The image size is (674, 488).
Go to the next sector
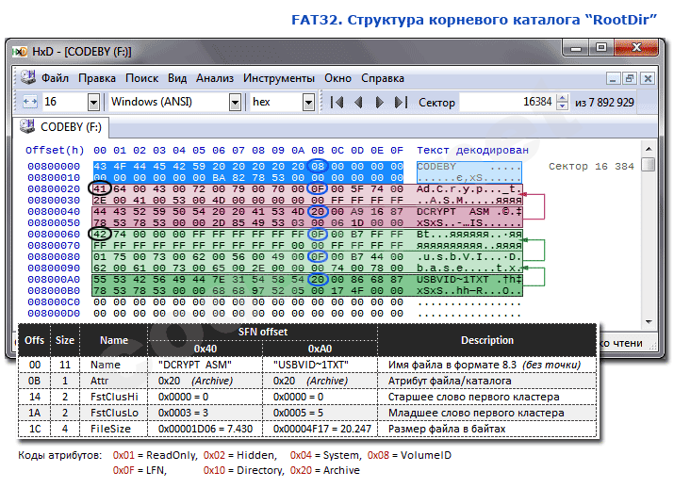tap(379, 102)
